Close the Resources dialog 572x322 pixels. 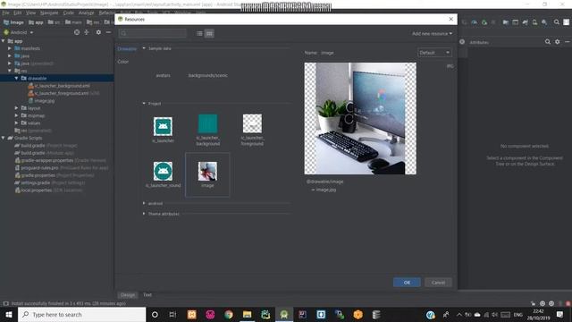pos(450,19)
